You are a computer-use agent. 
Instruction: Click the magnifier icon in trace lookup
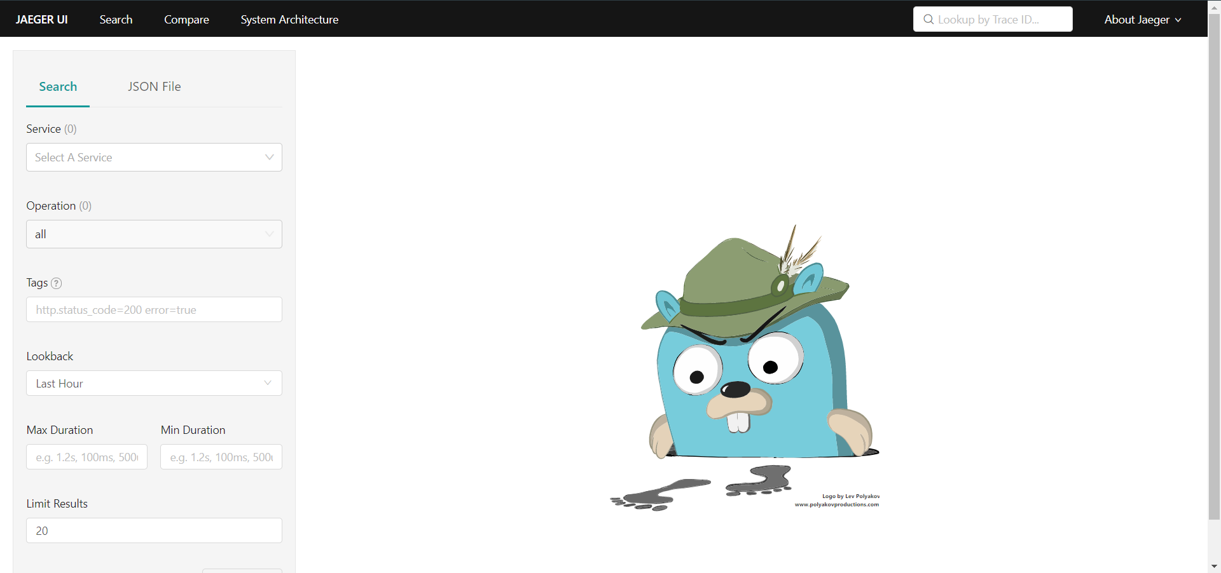click(x=928, y=20)
